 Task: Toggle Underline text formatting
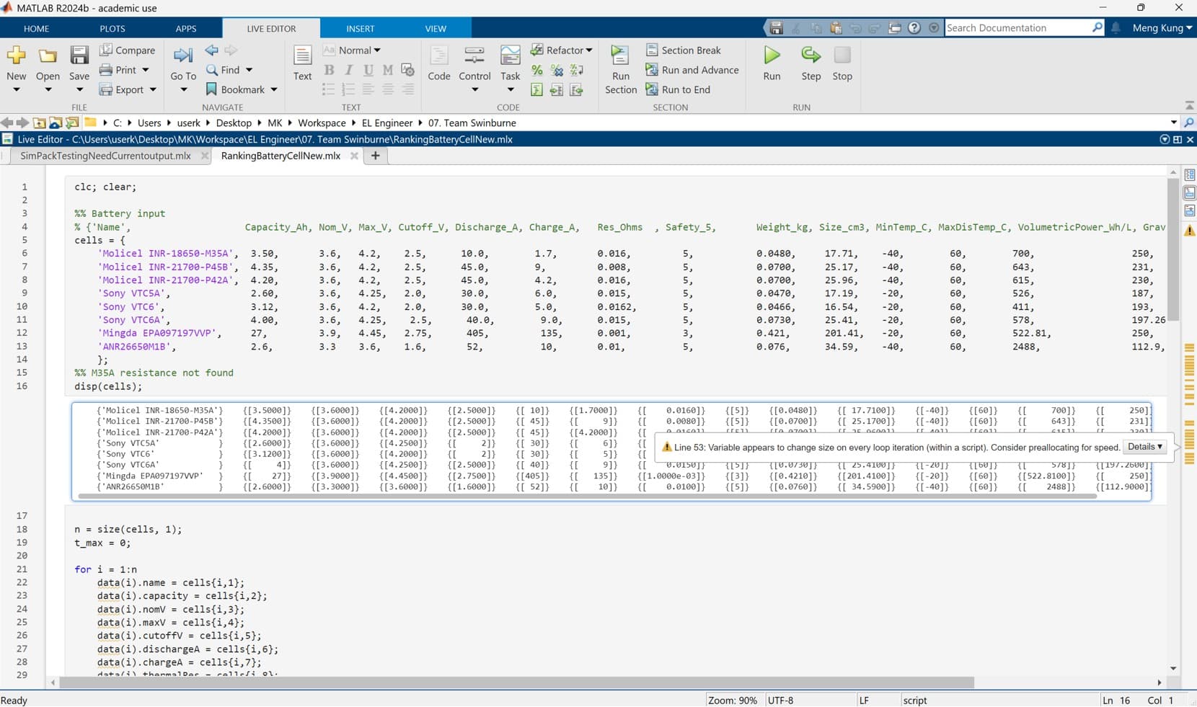click(368, 70)
